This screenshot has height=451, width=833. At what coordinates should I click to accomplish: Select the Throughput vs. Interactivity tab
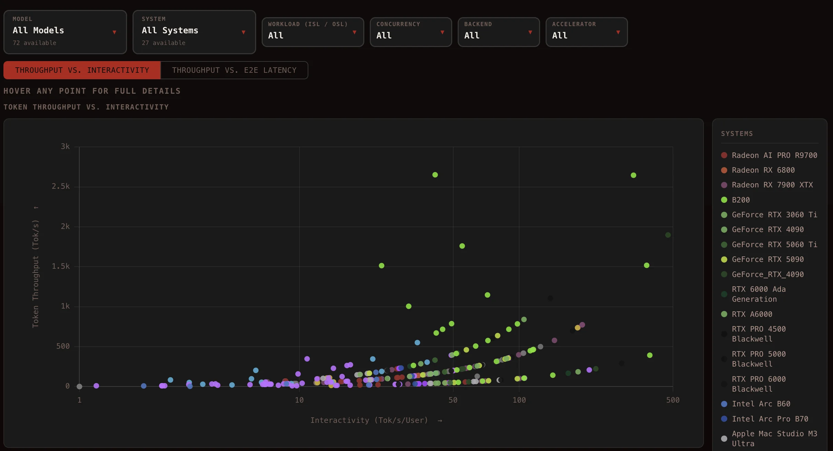[82, 70]
